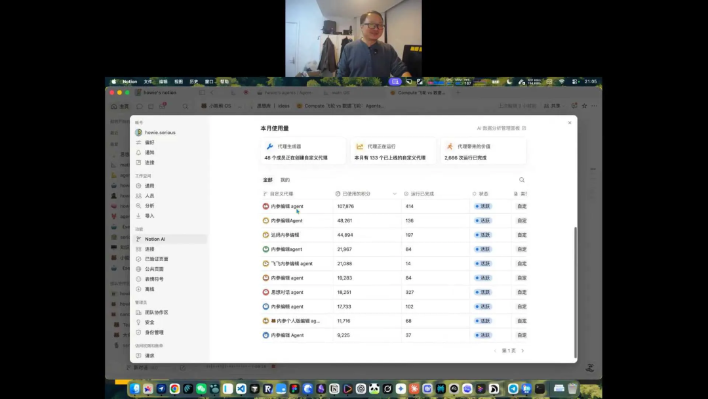
Task: Open the AI 数据分析管理面板 link
Action: point(501,129)
